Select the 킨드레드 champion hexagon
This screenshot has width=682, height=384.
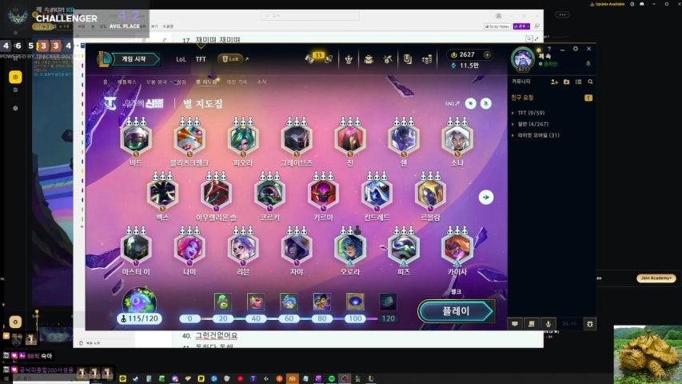point(377,193)
